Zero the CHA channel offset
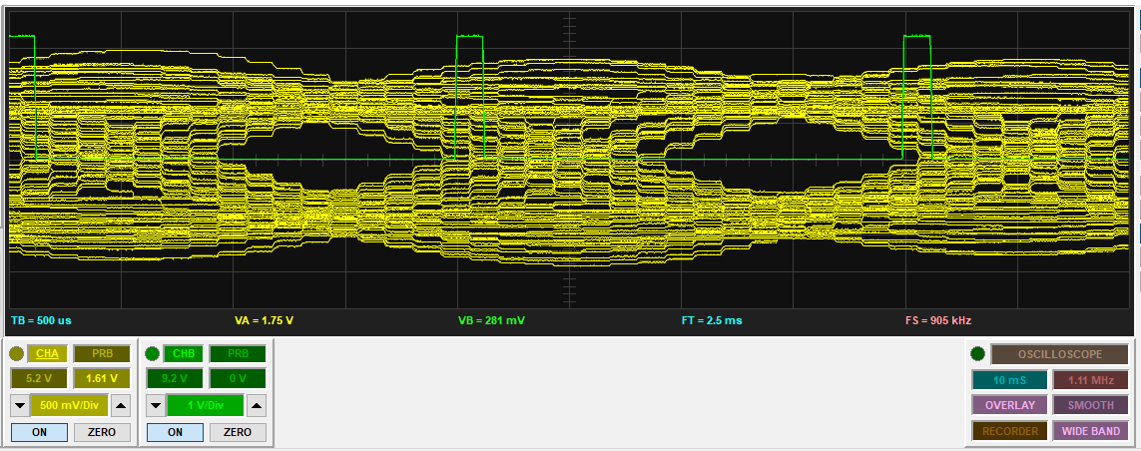The image size is (1141, 451). click(x=102, y=432)
